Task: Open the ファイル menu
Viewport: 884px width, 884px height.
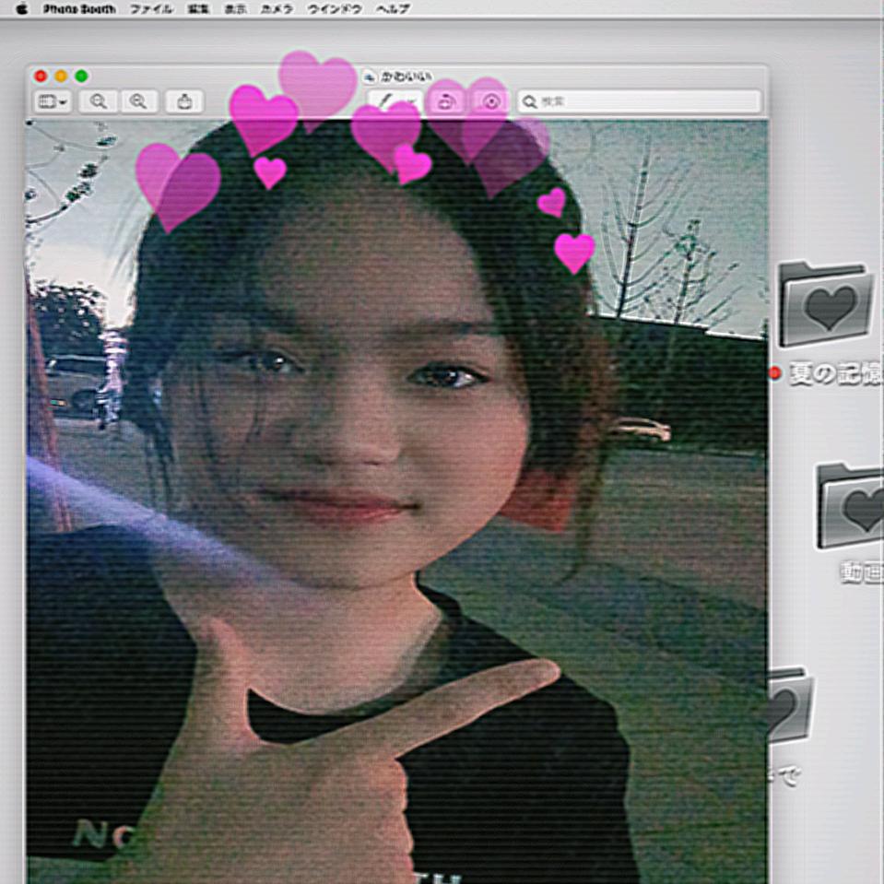Action: 151,9
